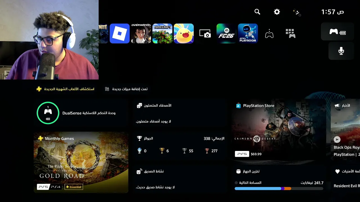
Task: Open the yellow bird game tile
Action: pos(184,33)
